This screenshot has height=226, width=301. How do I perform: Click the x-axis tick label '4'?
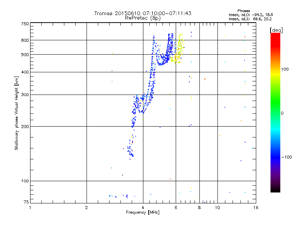coord(143,208)
